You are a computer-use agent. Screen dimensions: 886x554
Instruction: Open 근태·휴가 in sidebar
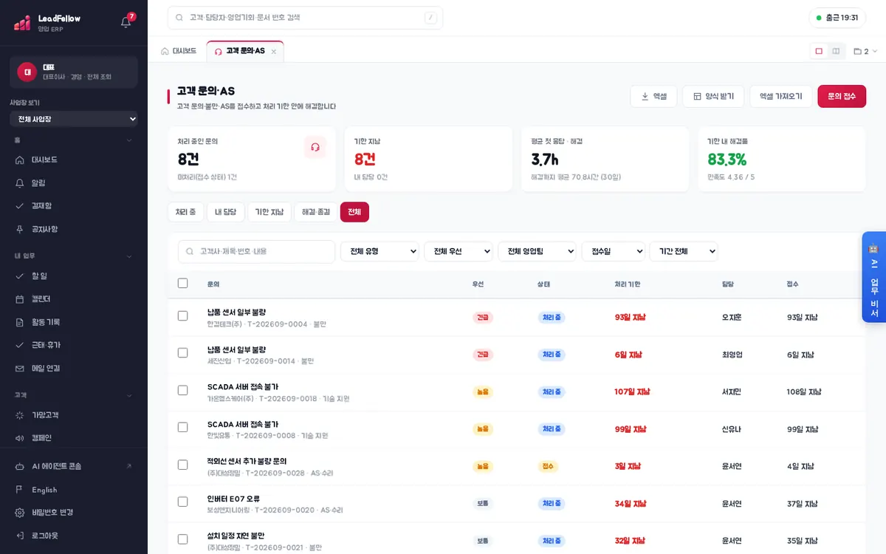tap(74, 345)
